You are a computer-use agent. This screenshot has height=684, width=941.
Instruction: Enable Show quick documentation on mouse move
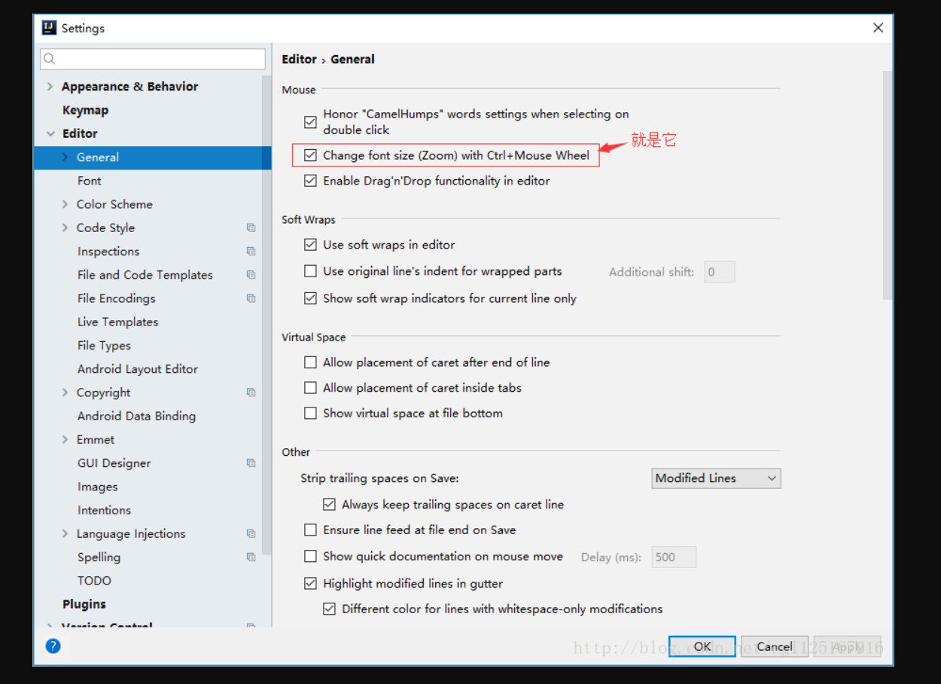(310, 557)
